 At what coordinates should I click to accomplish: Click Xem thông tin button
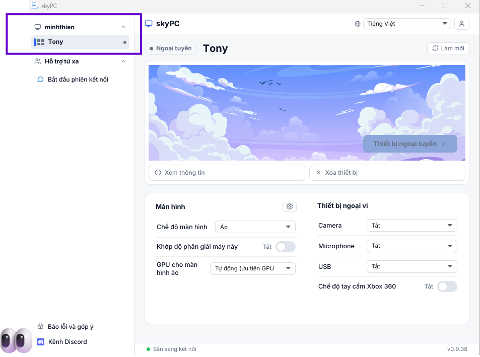point(227,173)
